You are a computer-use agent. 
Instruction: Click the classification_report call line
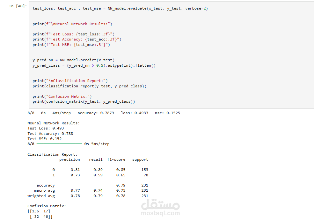(x=90, y=86)
